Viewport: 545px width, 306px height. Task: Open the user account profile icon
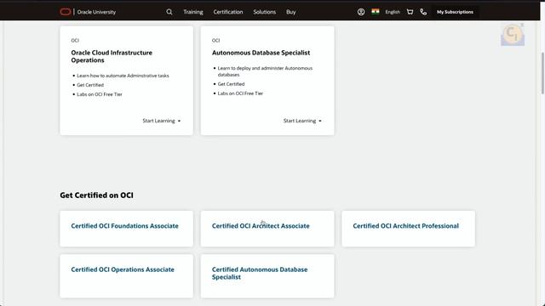(361, 12)
